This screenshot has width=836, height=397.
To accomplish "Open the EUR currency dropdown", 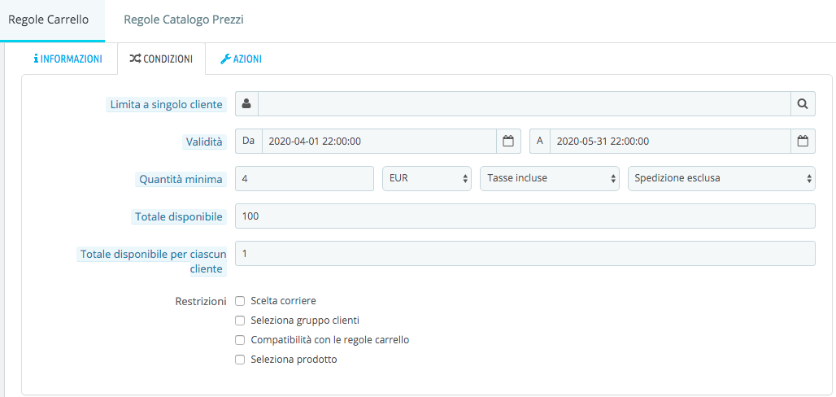I will click(427, 179).
